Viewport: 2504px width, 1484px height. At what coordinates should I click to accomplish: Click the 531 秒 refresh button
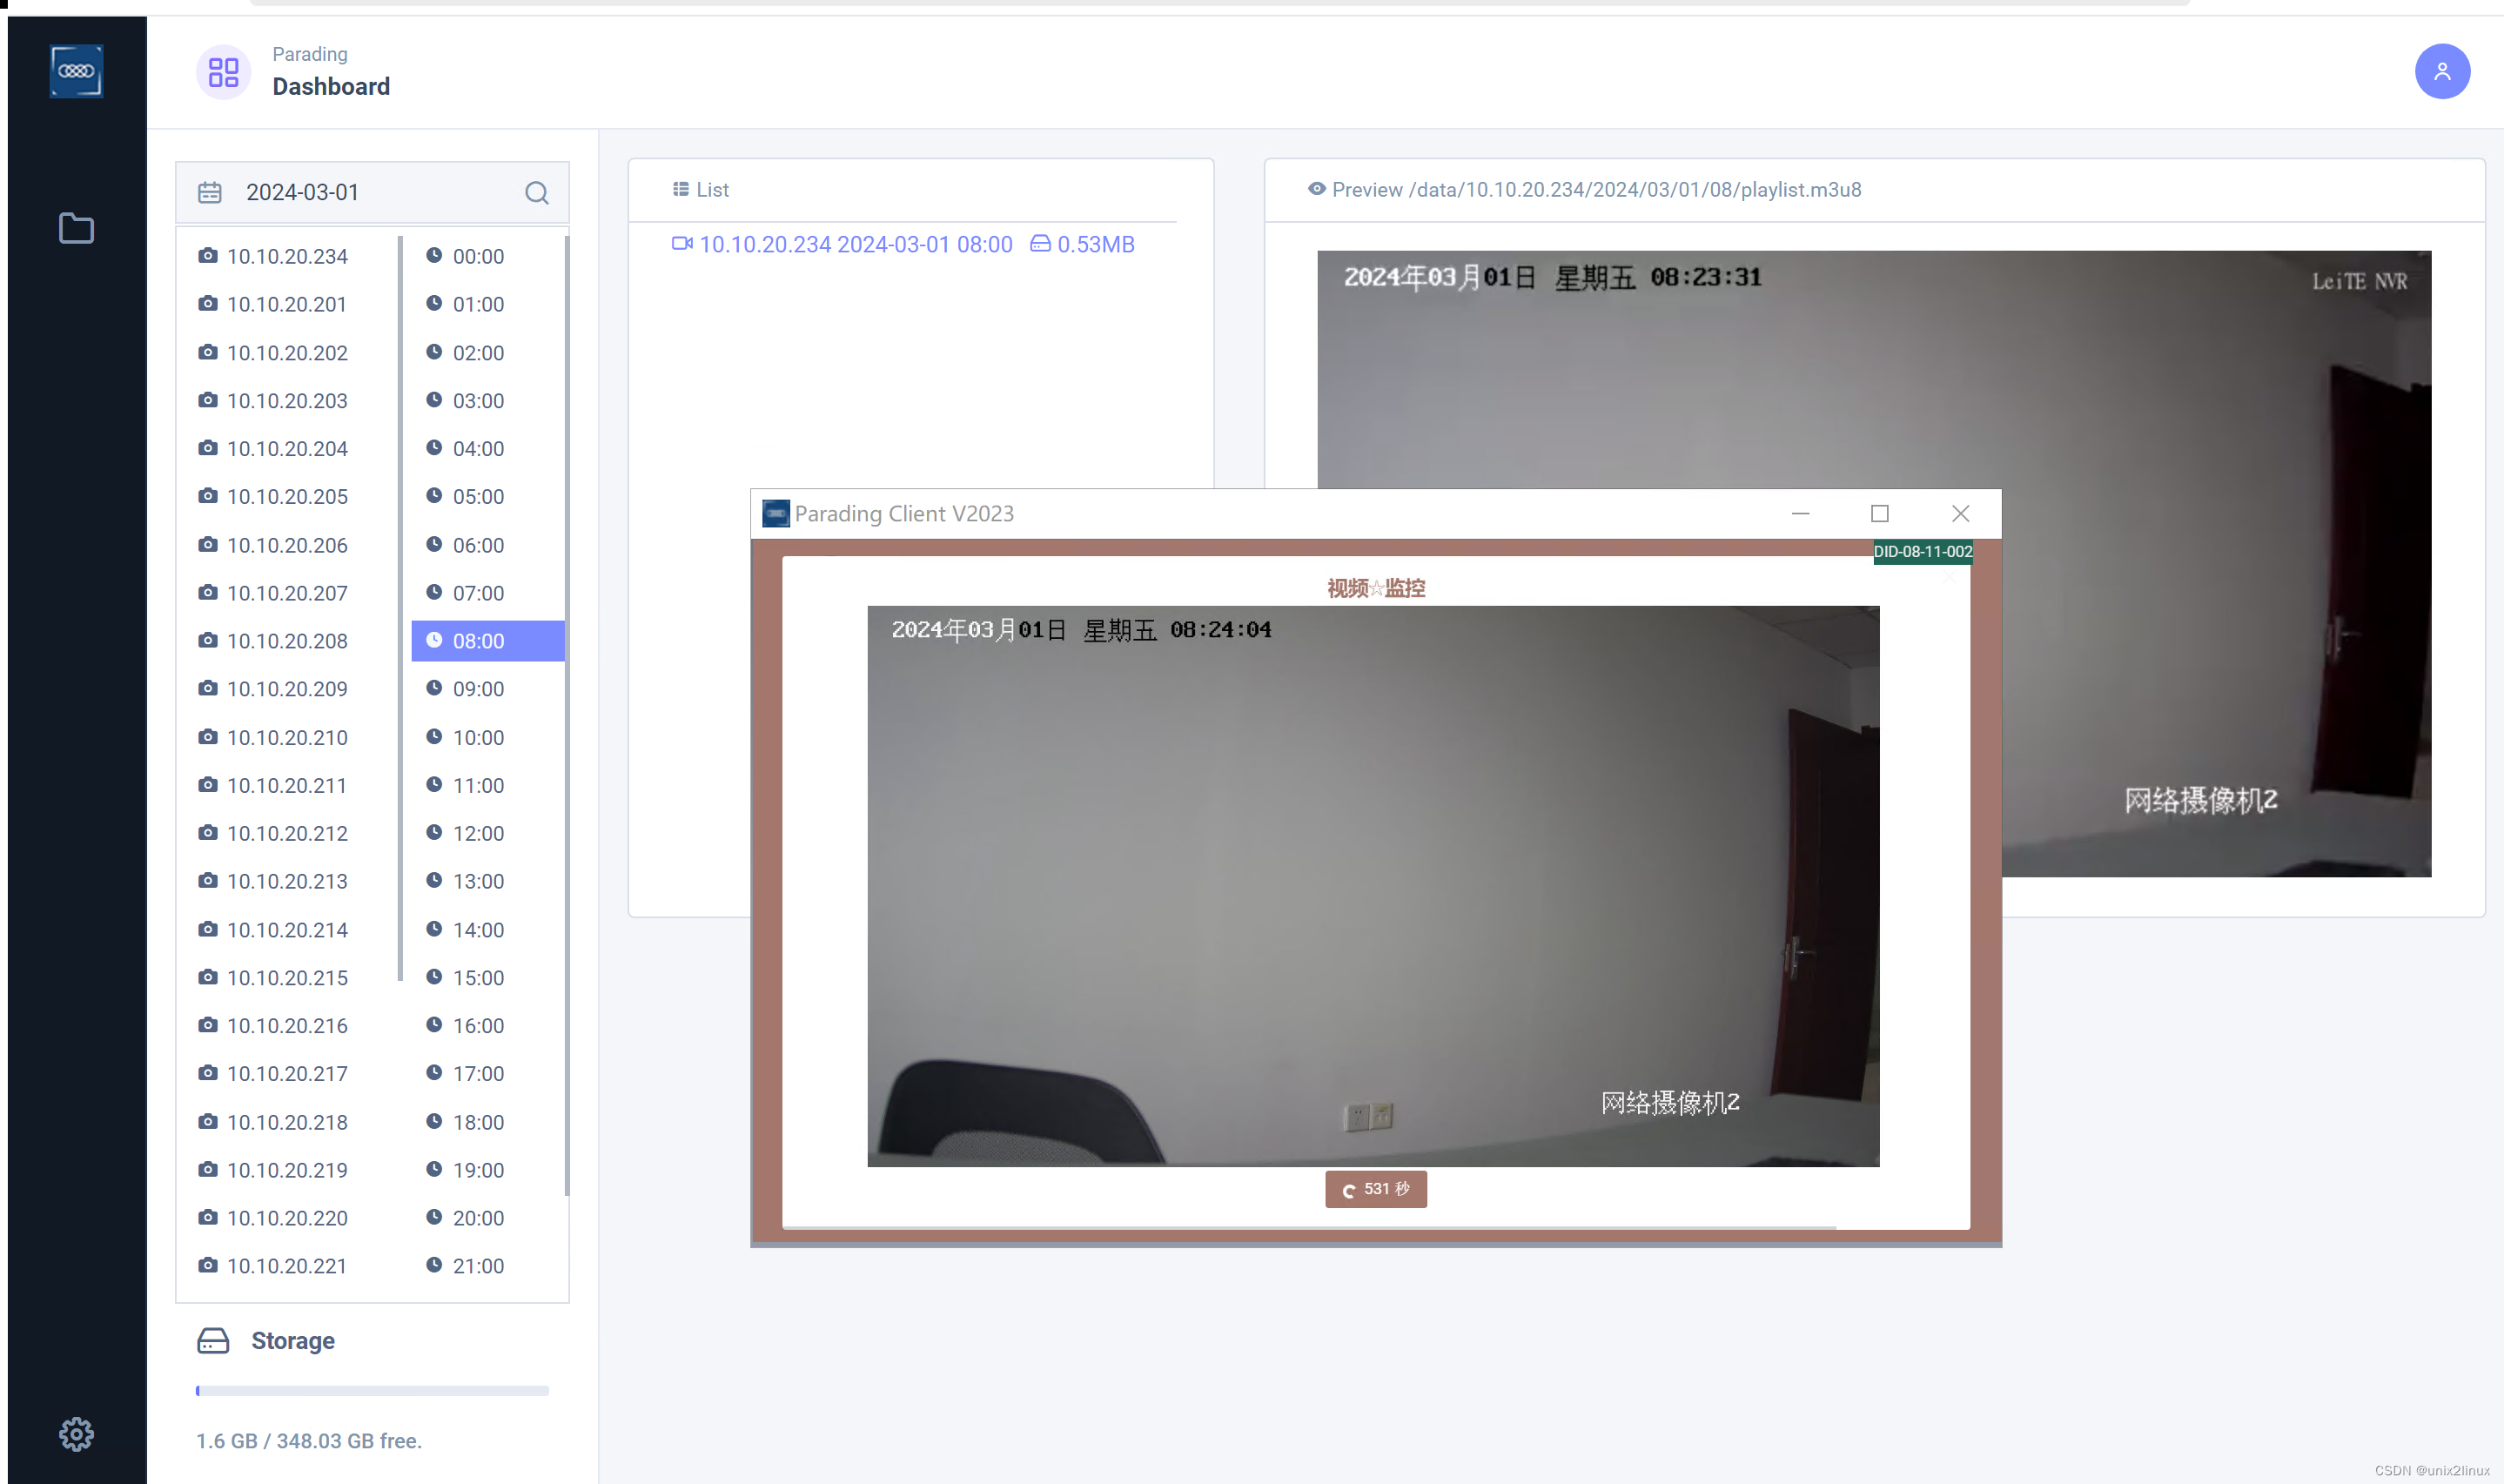pos(1375,1189)
